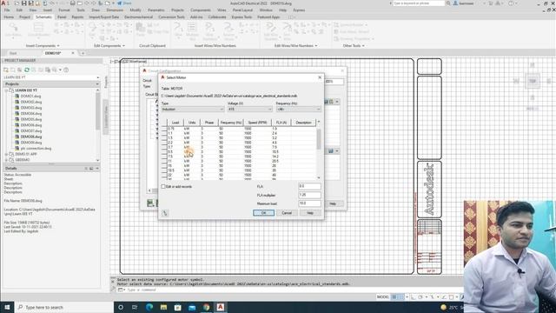556x313 pixels.
Task: Click Help in the Circuit Configuration dialog
Action: pos(333,203)
